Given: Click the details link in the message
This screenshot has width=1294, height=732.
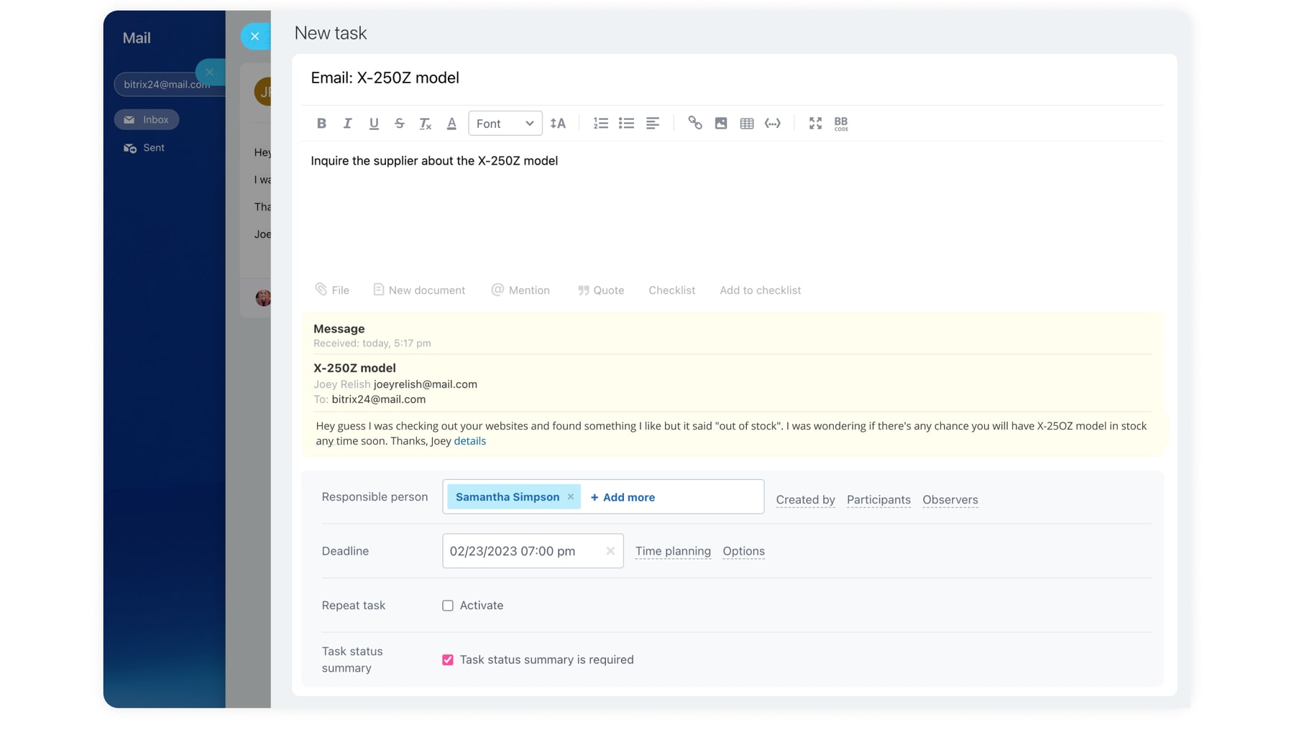Looking at the screenshot, I should (469, 441).
